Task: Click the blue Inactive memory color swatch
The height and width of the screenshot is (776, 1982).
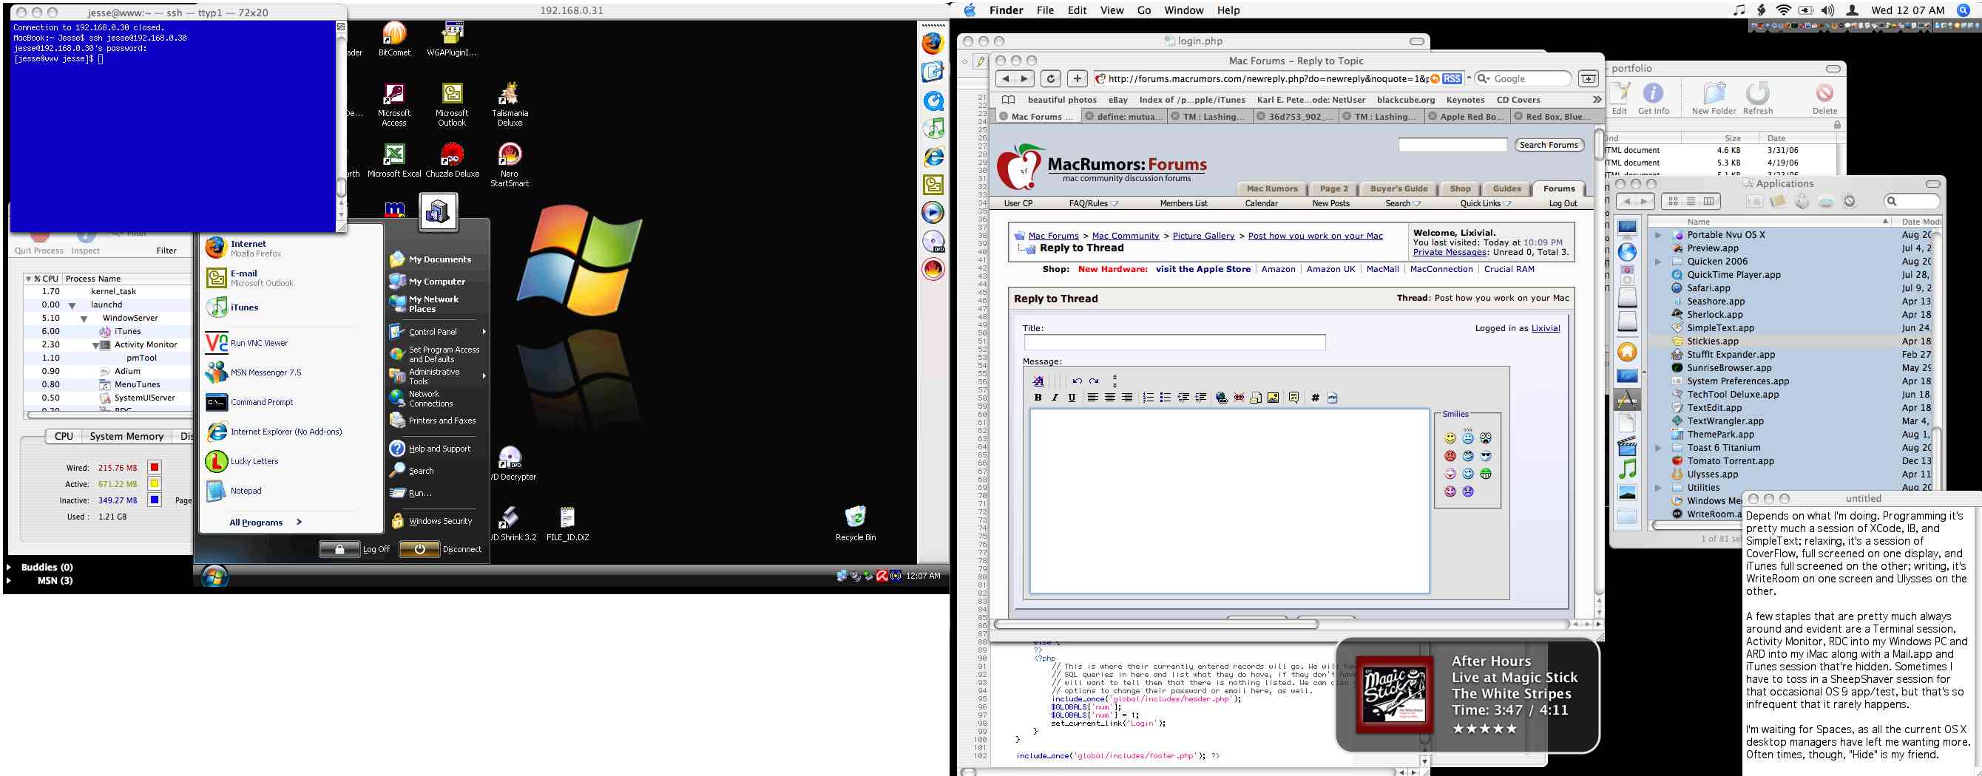Action: tap(155, 500)
